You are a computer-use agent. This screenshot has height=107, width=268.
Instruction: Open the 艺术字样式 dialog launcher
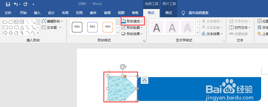click(224, 41)
